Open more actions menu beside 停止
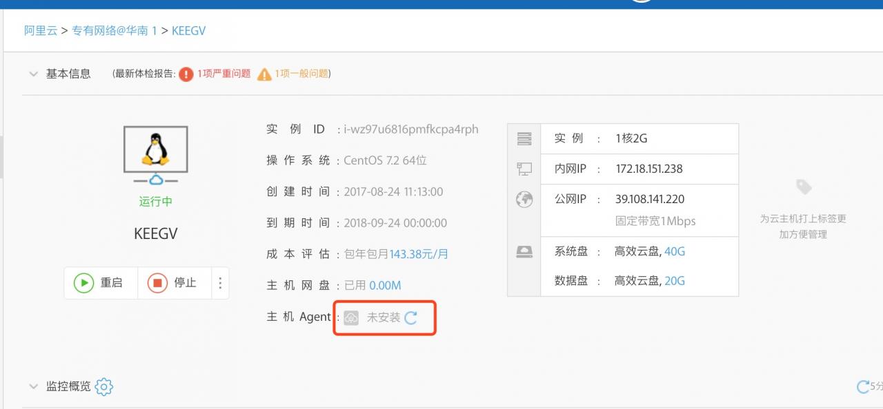The width and height of the screenshot is (883, 409). click(220, 283)
